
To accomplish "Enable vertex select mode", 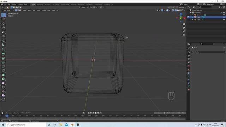I will 16,10.
